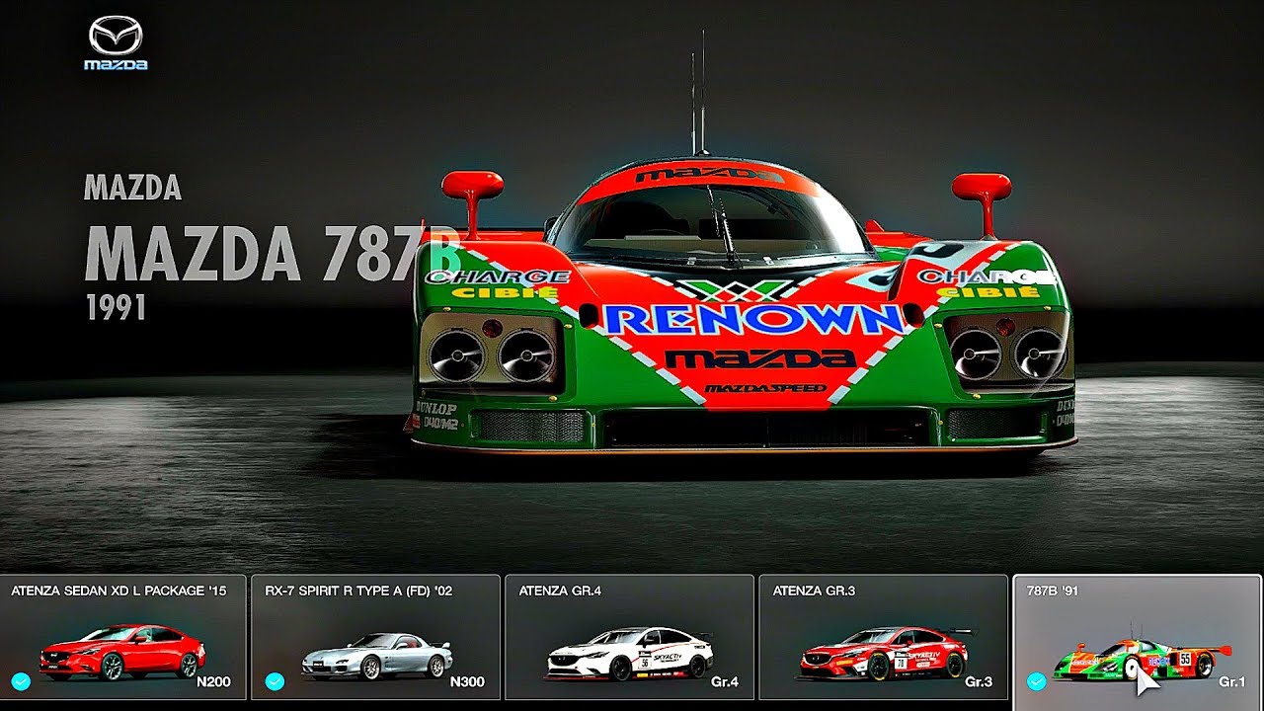Click the Mazda brand logo
This screenshot has width=1264, height=711.
pos(116,44)
